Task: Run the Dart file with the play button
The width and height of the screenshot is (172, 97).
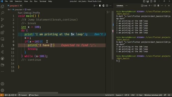Action: 94,6
